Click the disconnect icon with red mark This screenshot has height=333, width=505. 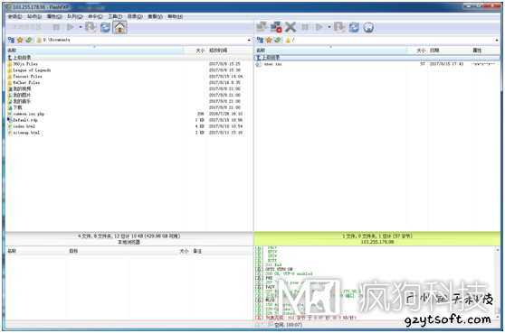point(276,27)
